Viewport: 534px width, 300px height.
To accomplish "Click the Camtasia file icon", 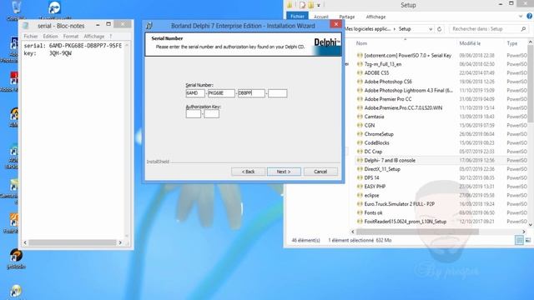I will (360, 117).
